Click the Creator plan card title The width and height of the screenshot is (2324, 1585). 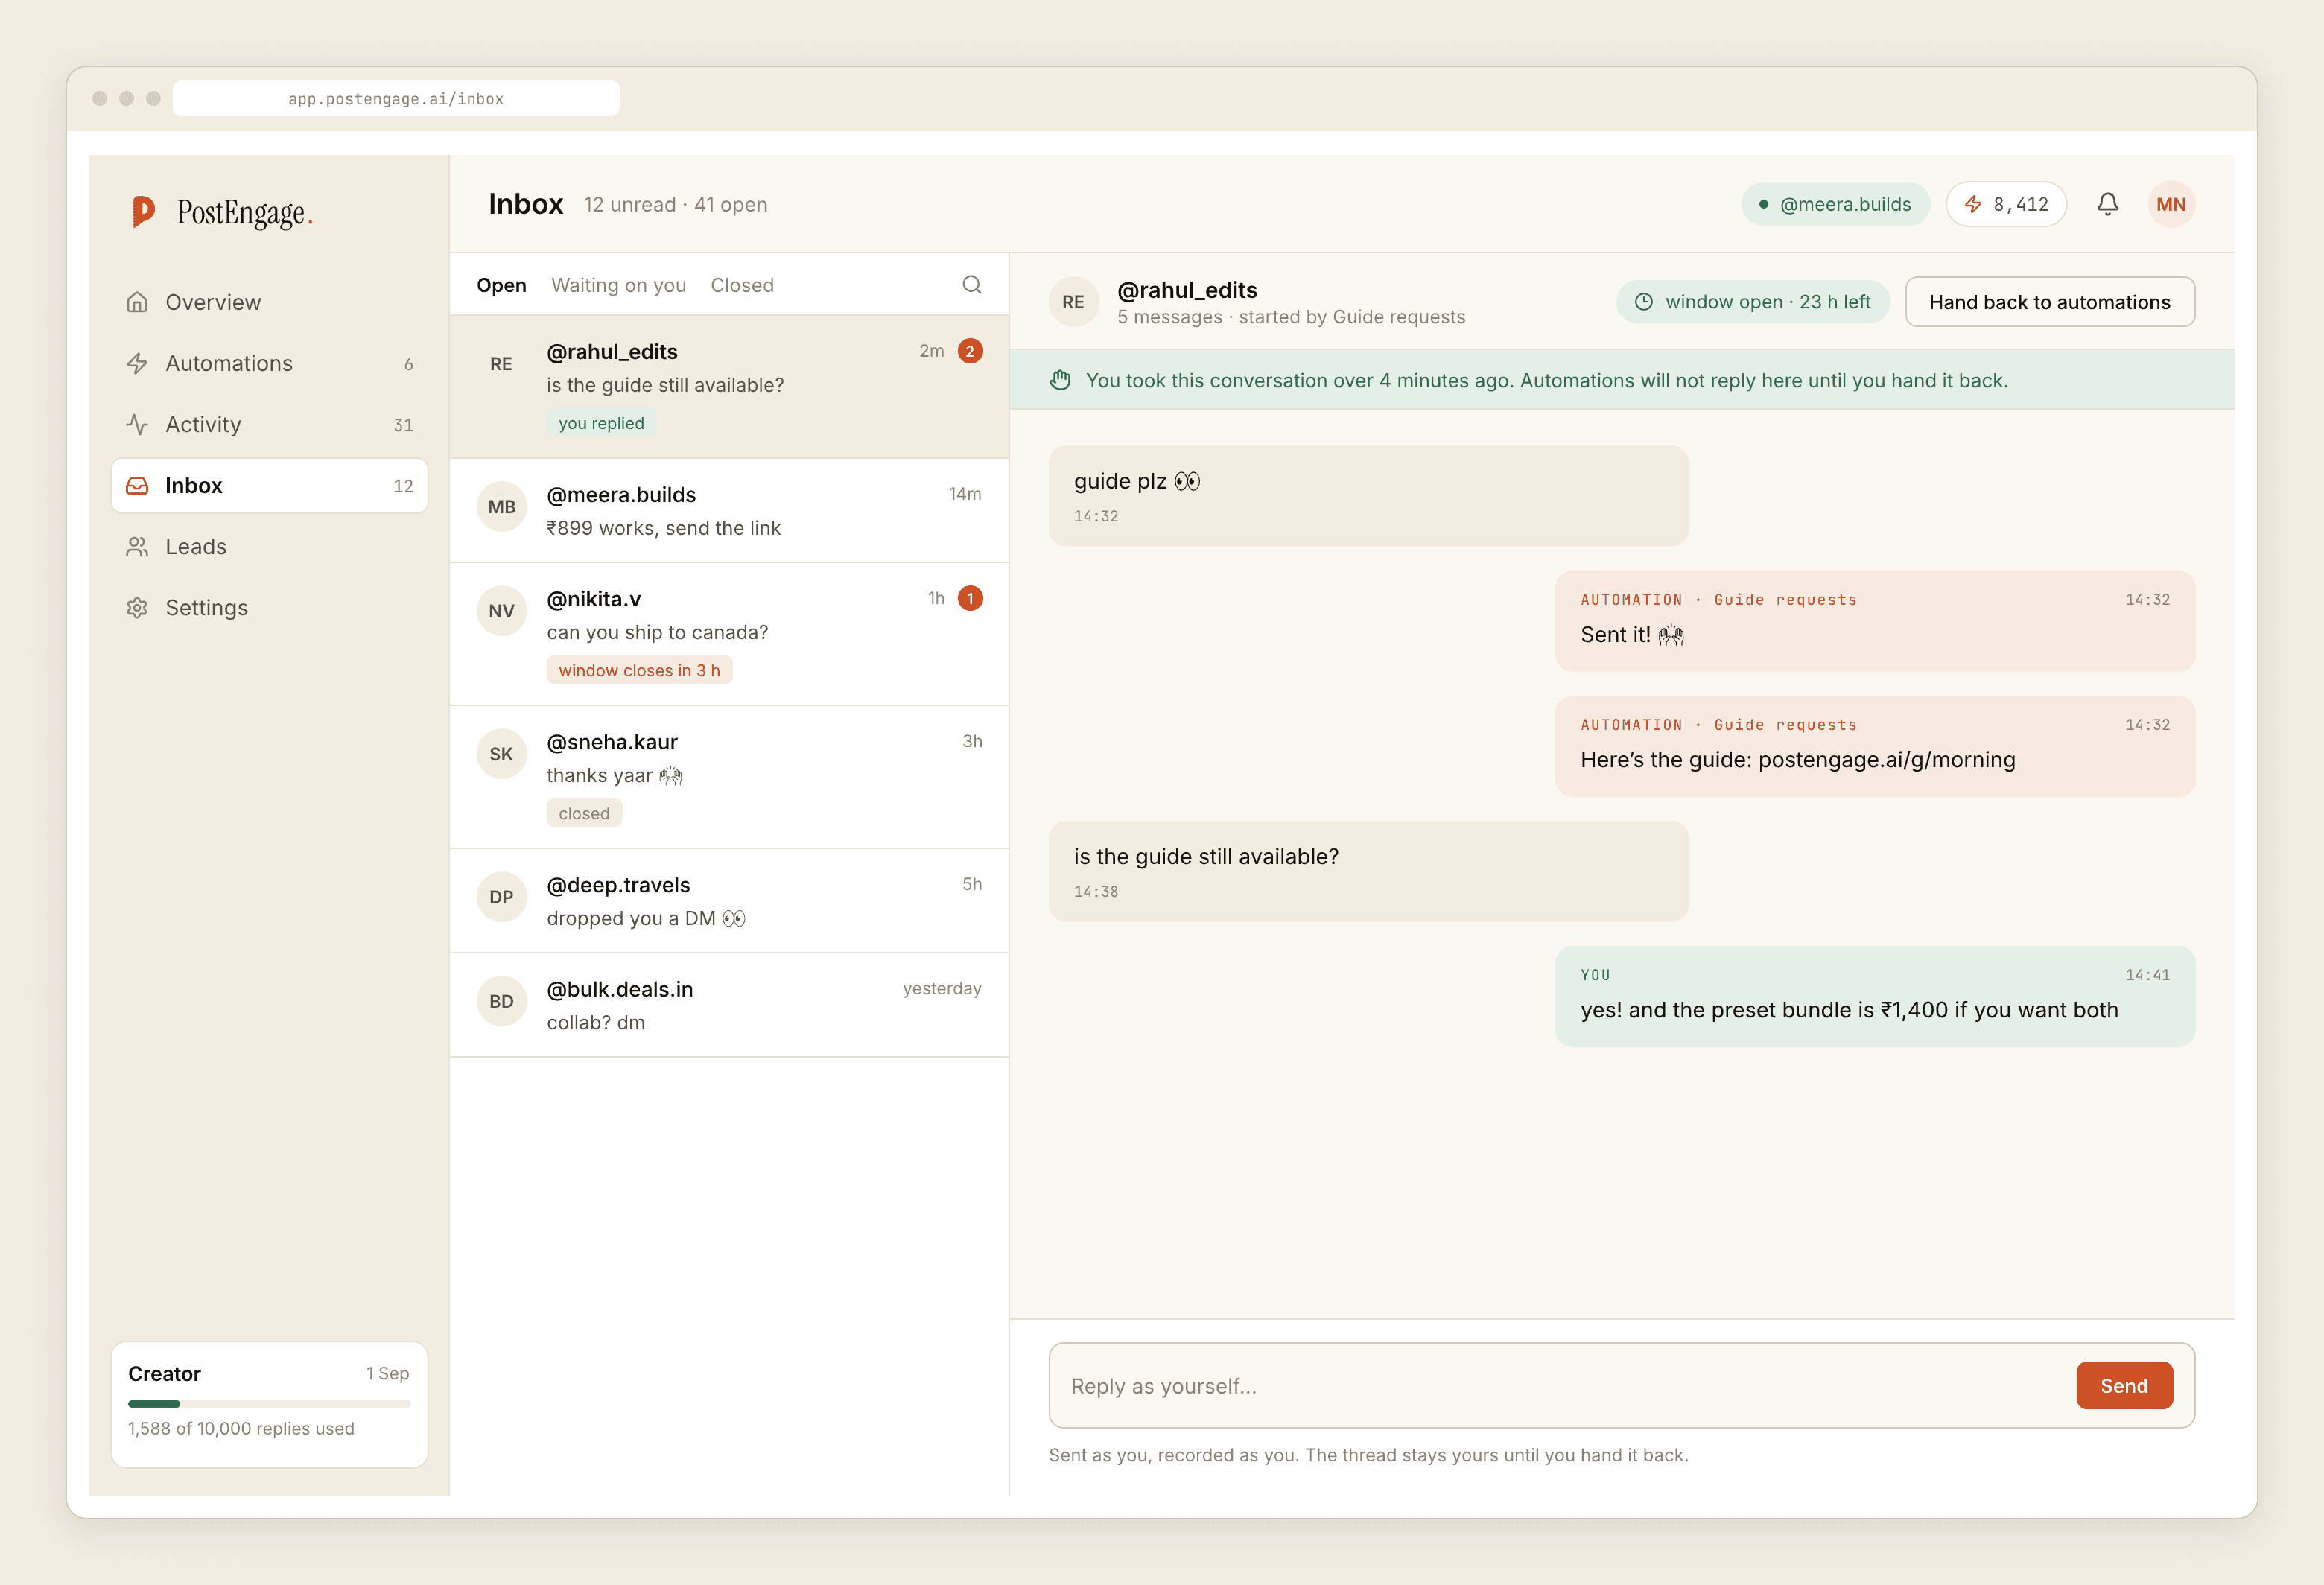pos(164,1373)
